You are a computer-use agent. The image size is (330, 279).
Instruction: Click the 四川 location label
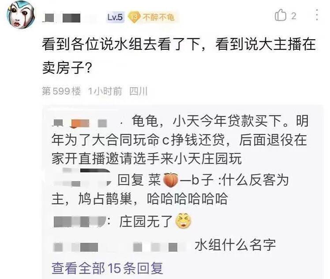pyautogui.click(x=138, y=91)
